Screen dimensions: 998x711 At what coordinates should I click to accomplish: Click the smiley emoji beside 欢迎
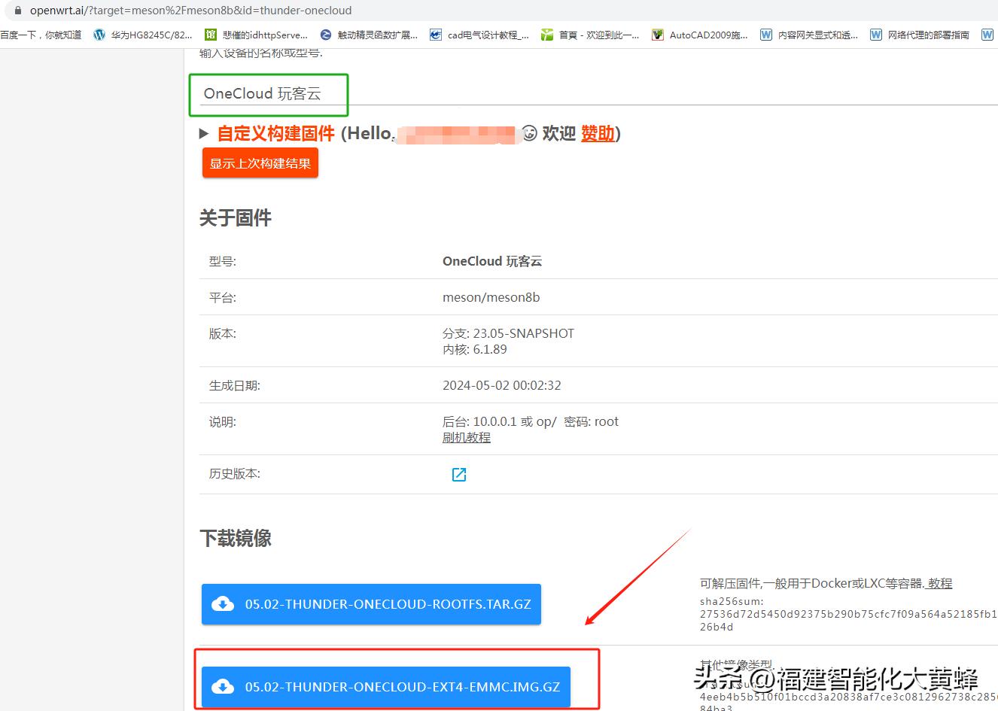pyautogui.click(x=529, y=133)
